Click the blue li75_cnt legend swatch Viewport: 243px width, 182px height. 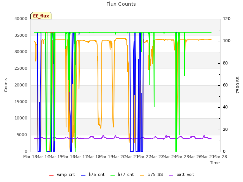pos(83,175)
